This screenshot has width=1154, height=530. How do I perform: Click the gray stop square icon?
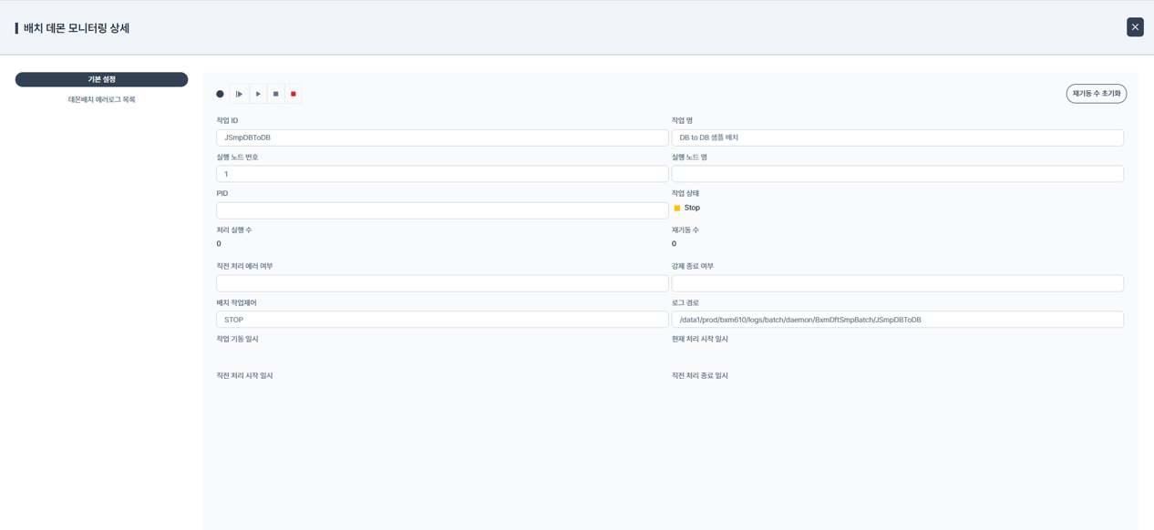point(275,94)
